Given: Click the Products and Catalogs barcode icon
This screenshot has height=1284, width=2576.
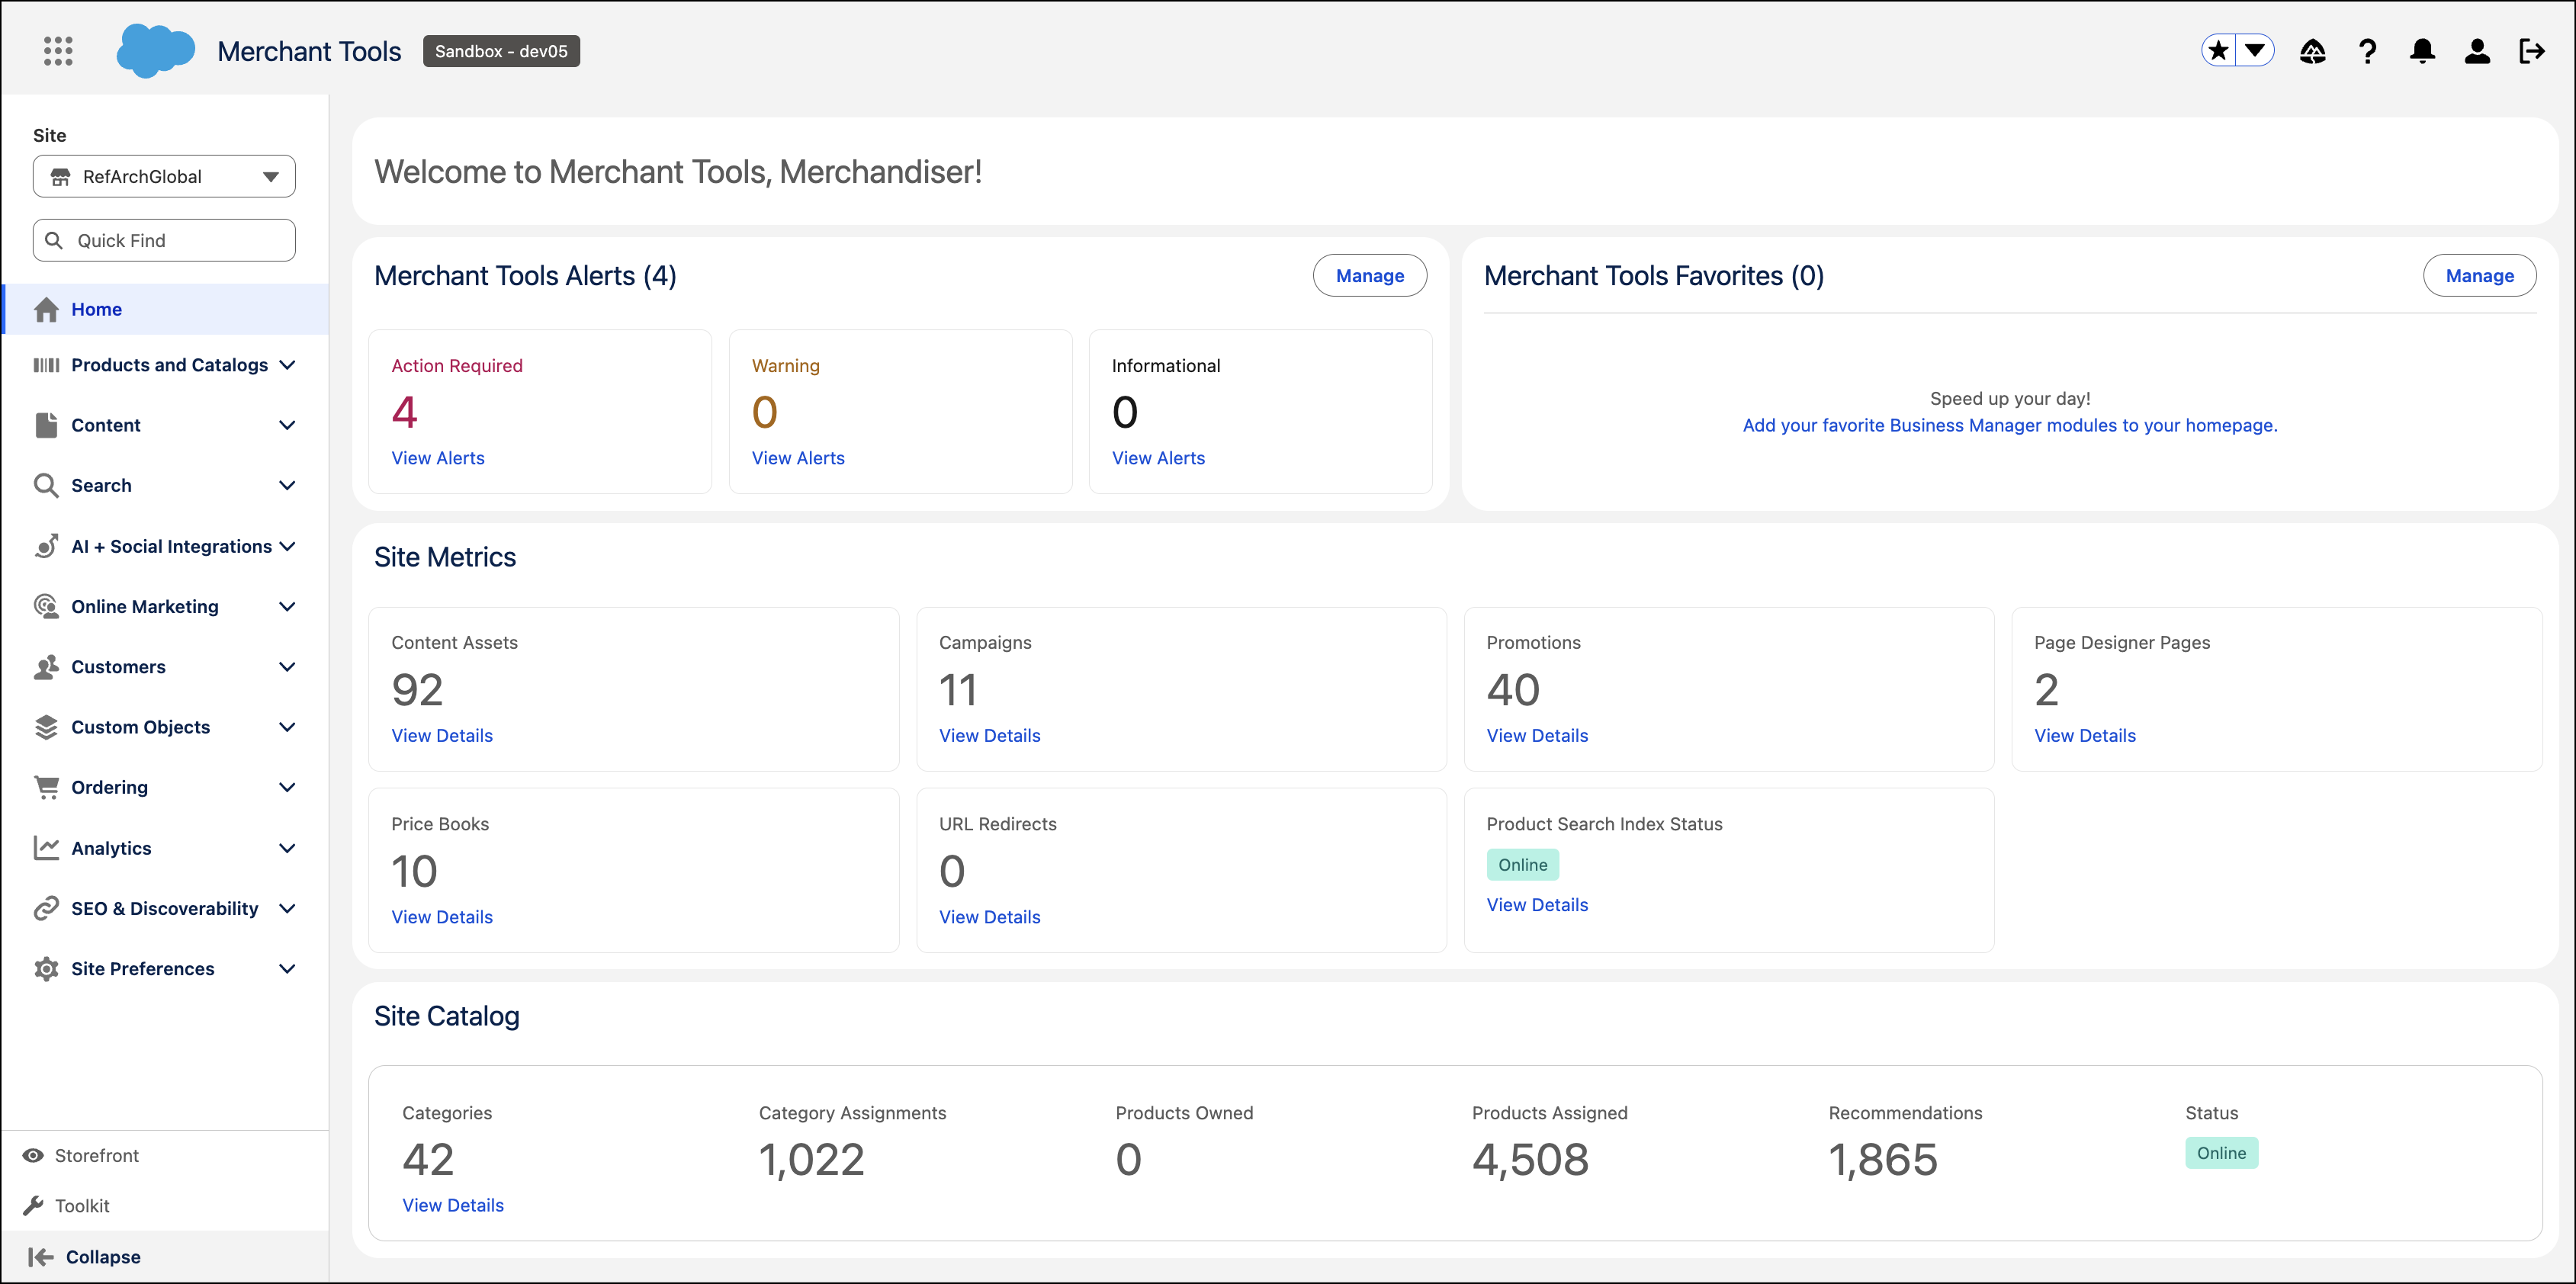Looking at the screenshot, I should [x=46, y=365].
